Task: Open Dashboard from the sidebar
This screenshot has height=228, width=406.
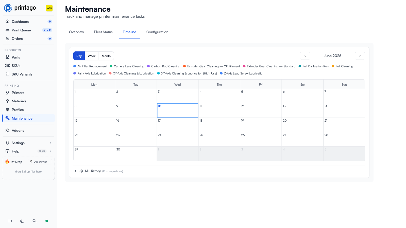Action: click(28, 22)
